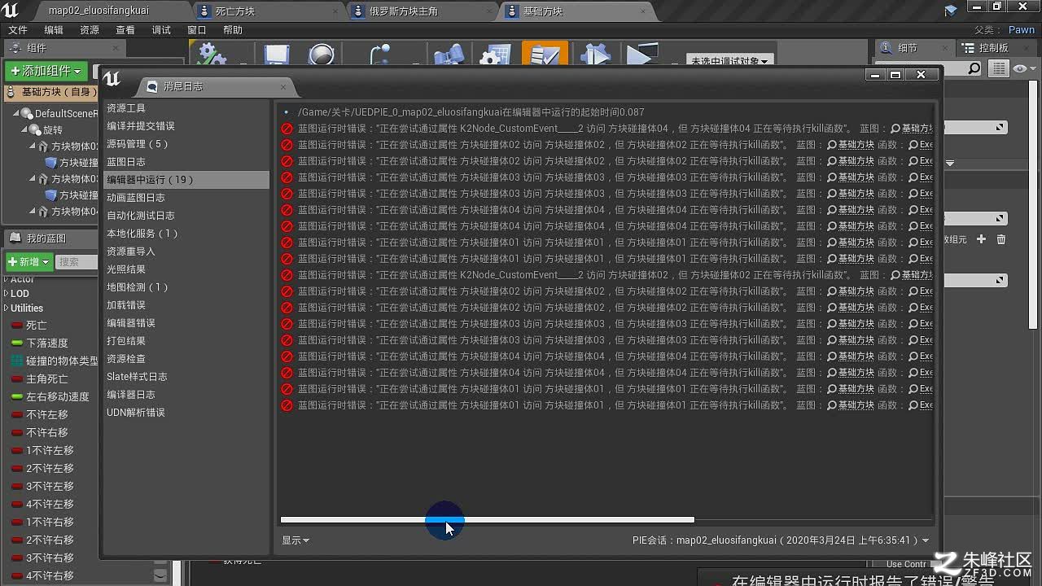1042x586 pixels.
Task: Open the 显示 filter dropdown
Action: point(296,540)
